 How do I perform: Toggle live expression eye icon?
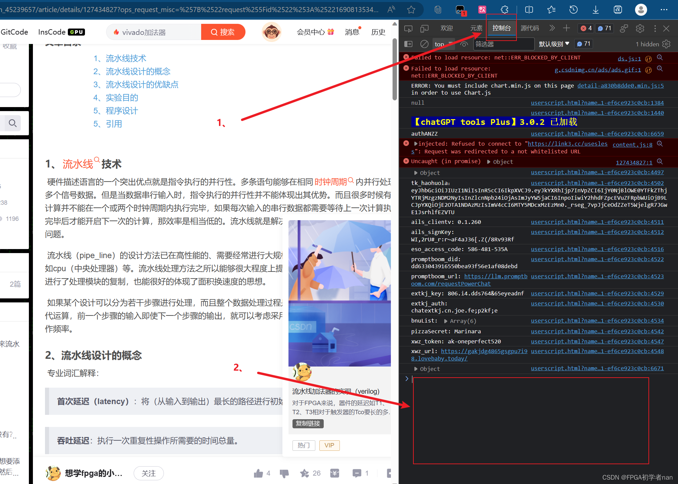click(x=464, y=44)
